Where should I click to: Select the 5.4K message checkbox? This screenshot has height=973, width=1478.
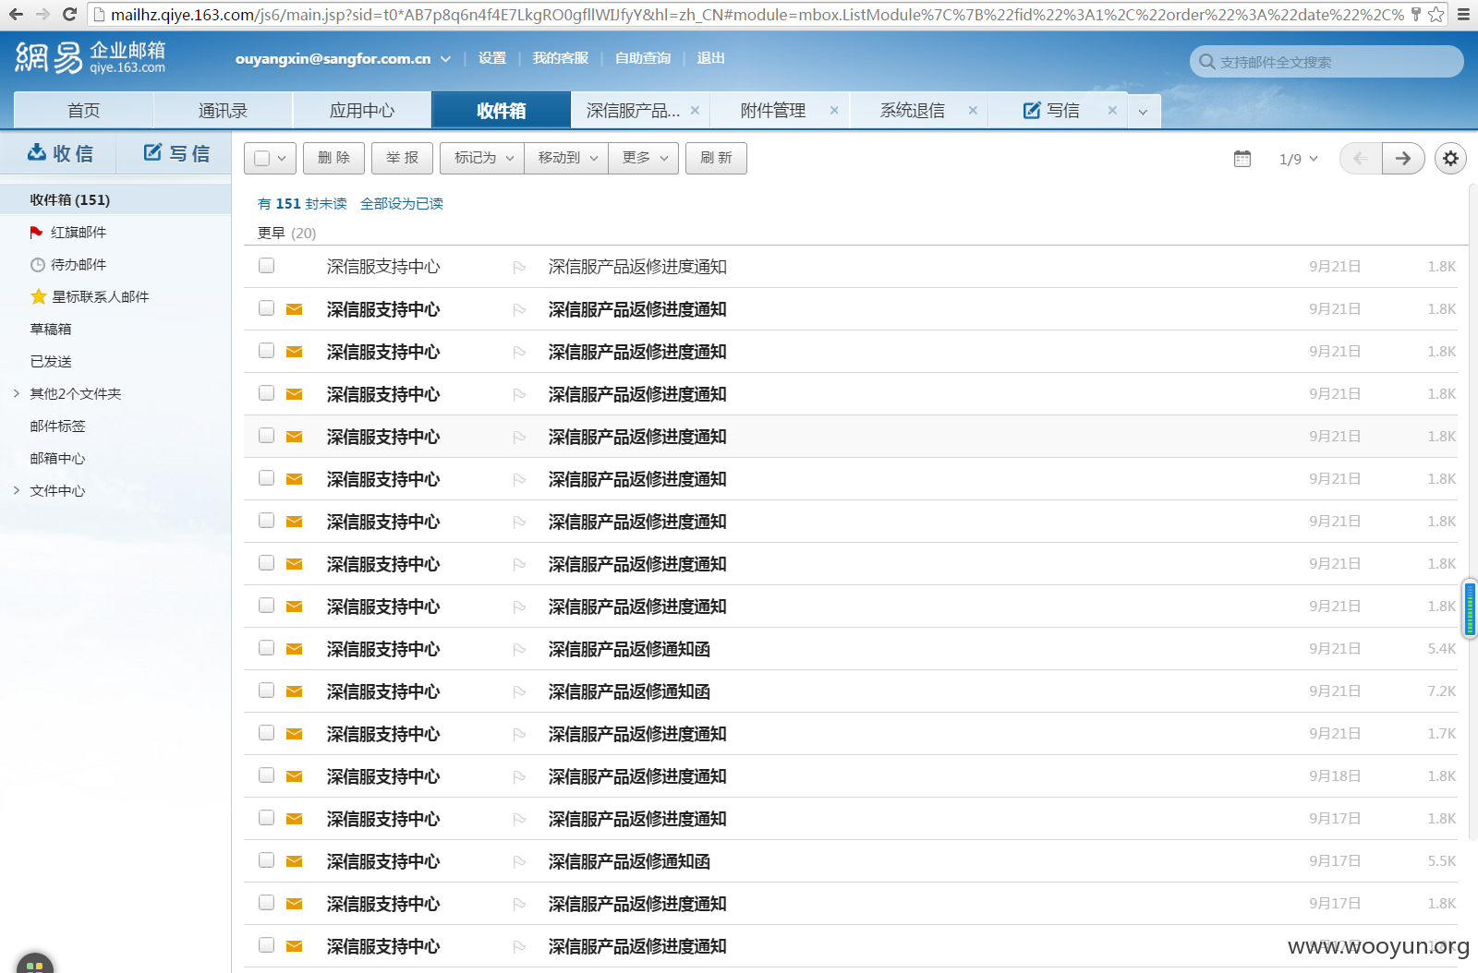(267, 648)
